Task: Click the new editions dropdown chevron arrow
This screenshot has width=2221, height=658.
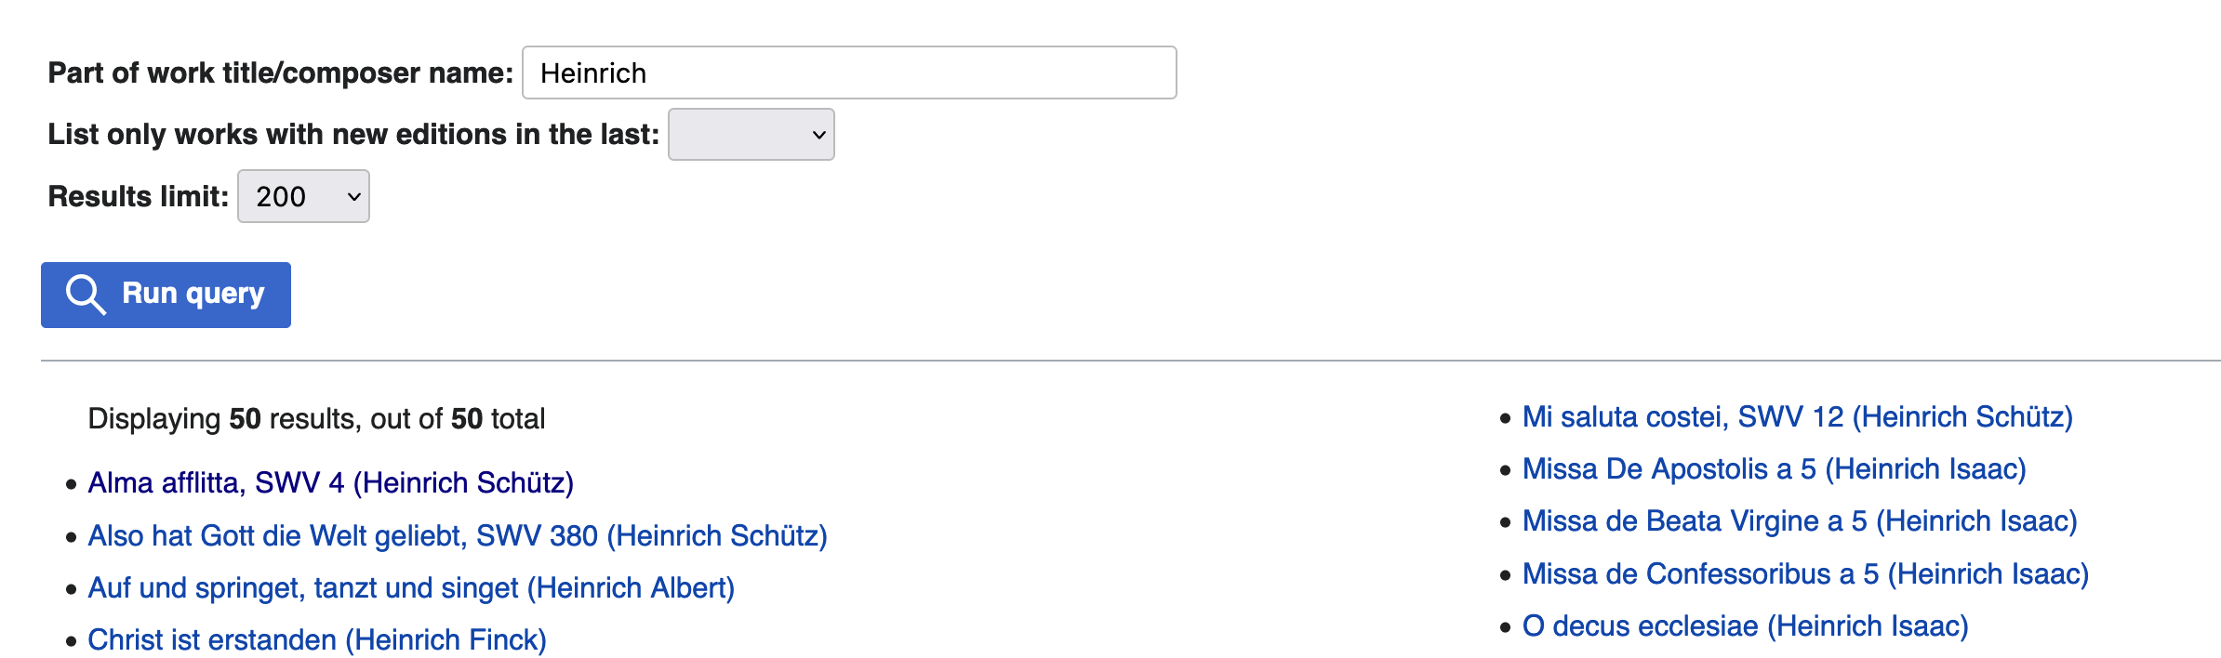Action: [x=818, y=135]
